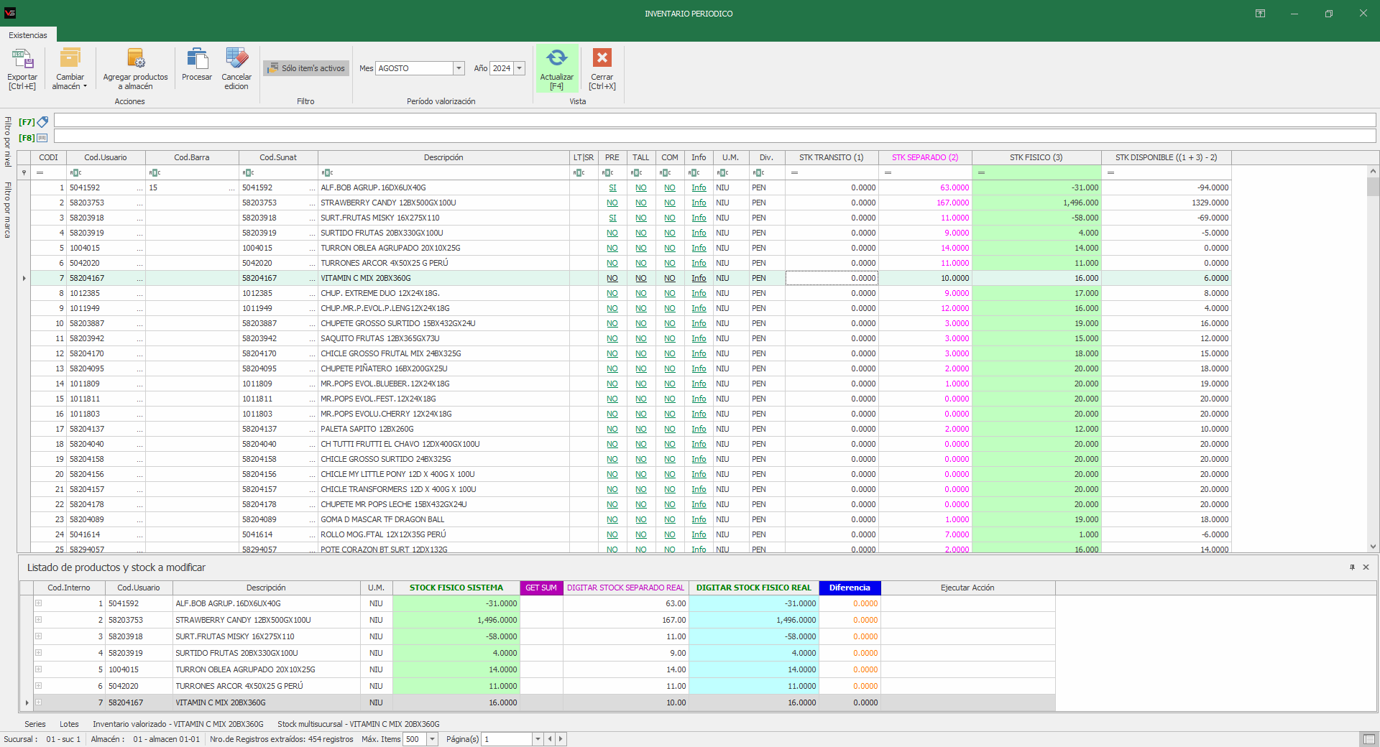This screenshot has width=1380, height=747.
Task: Switch to the Lotes bottom tab
Action: (69, 724)
